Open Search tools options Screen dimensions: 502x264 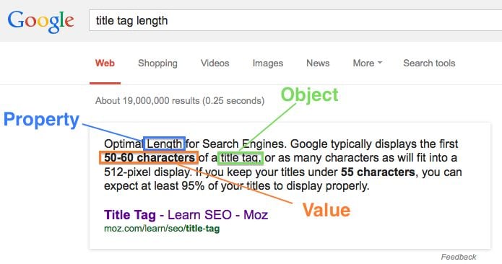[429, 63]
